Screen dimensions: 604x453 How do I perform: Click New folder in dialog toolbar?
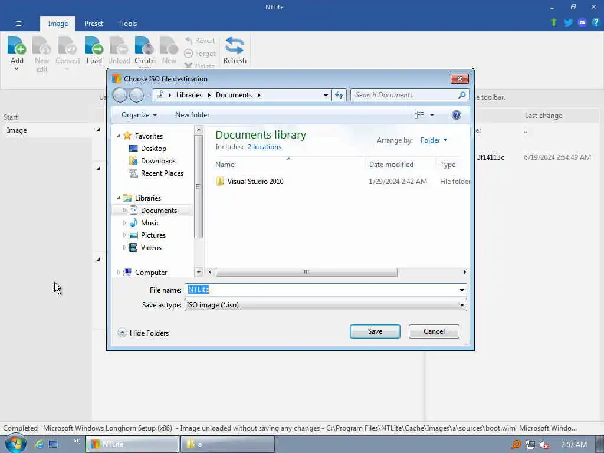pyautogui.click(x=192, y=115)
